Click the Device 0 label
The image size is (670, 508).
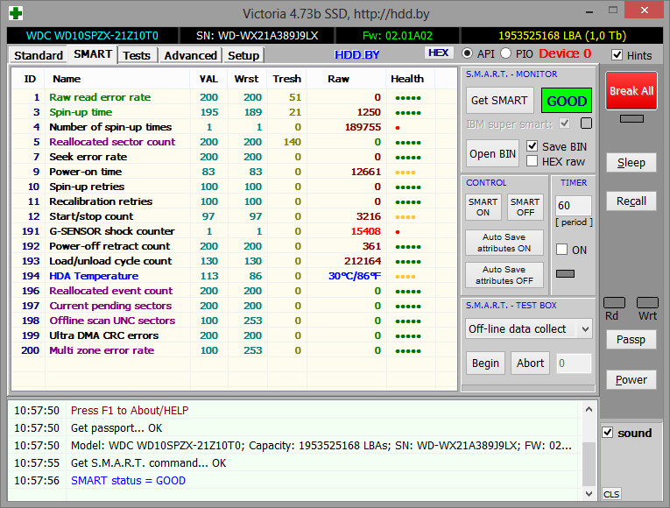coord(565,53)
